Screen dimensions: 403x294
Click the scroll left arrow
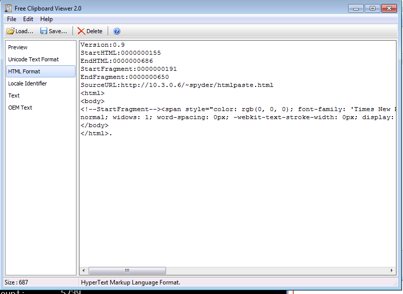84,270
